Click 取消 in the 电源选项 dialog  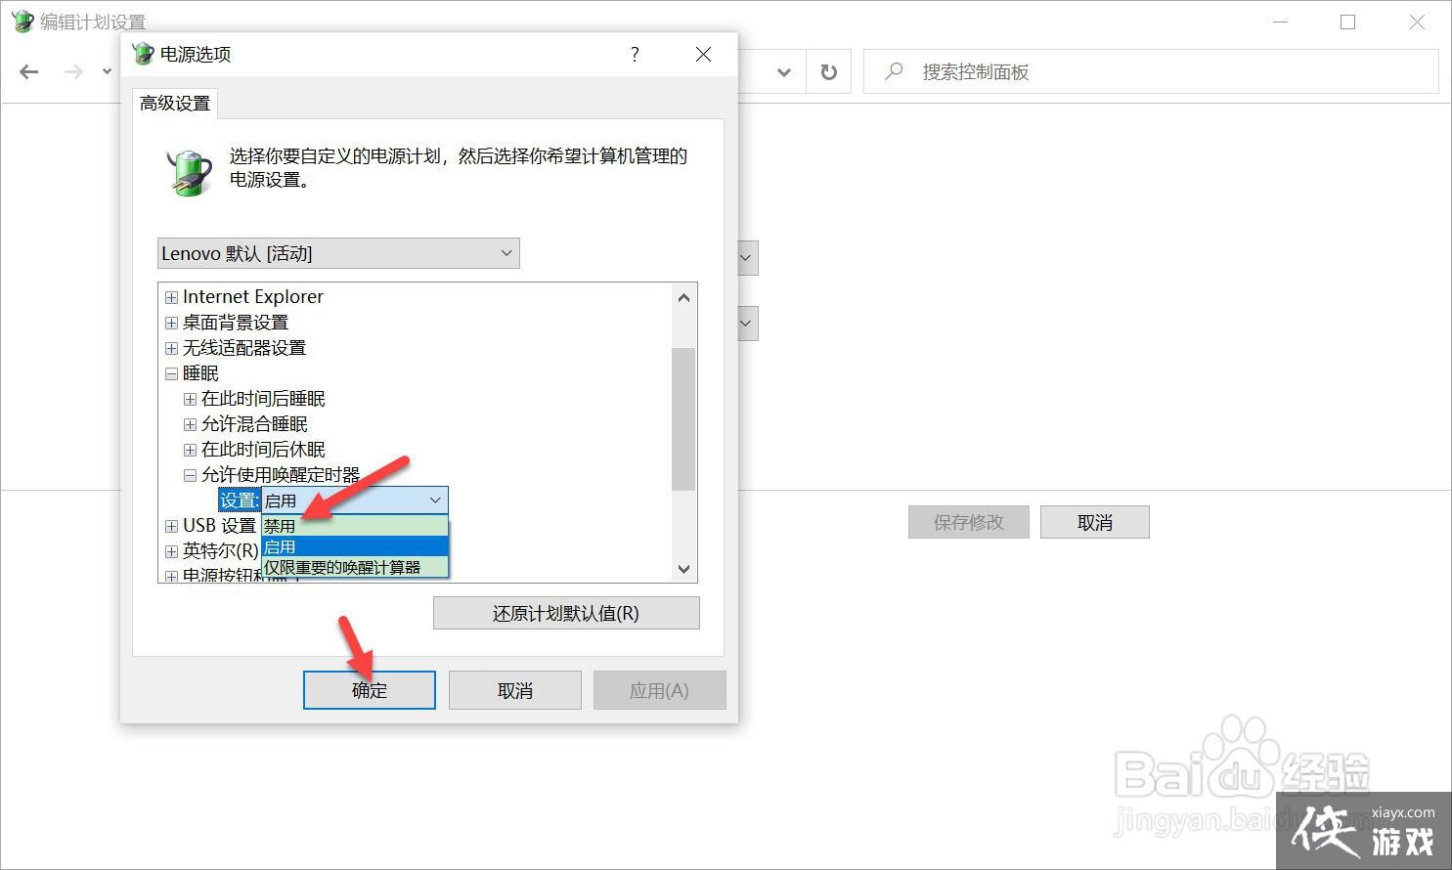(515, 690)
